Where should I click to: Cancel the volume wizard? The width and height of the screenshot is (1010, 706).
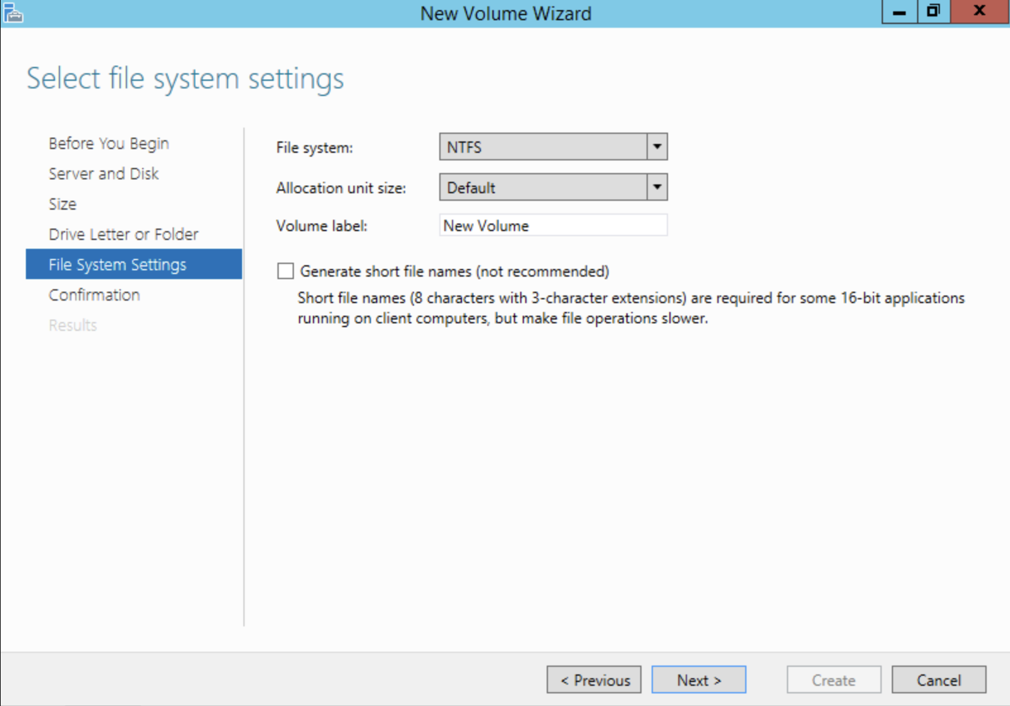(x=939, y=680)
